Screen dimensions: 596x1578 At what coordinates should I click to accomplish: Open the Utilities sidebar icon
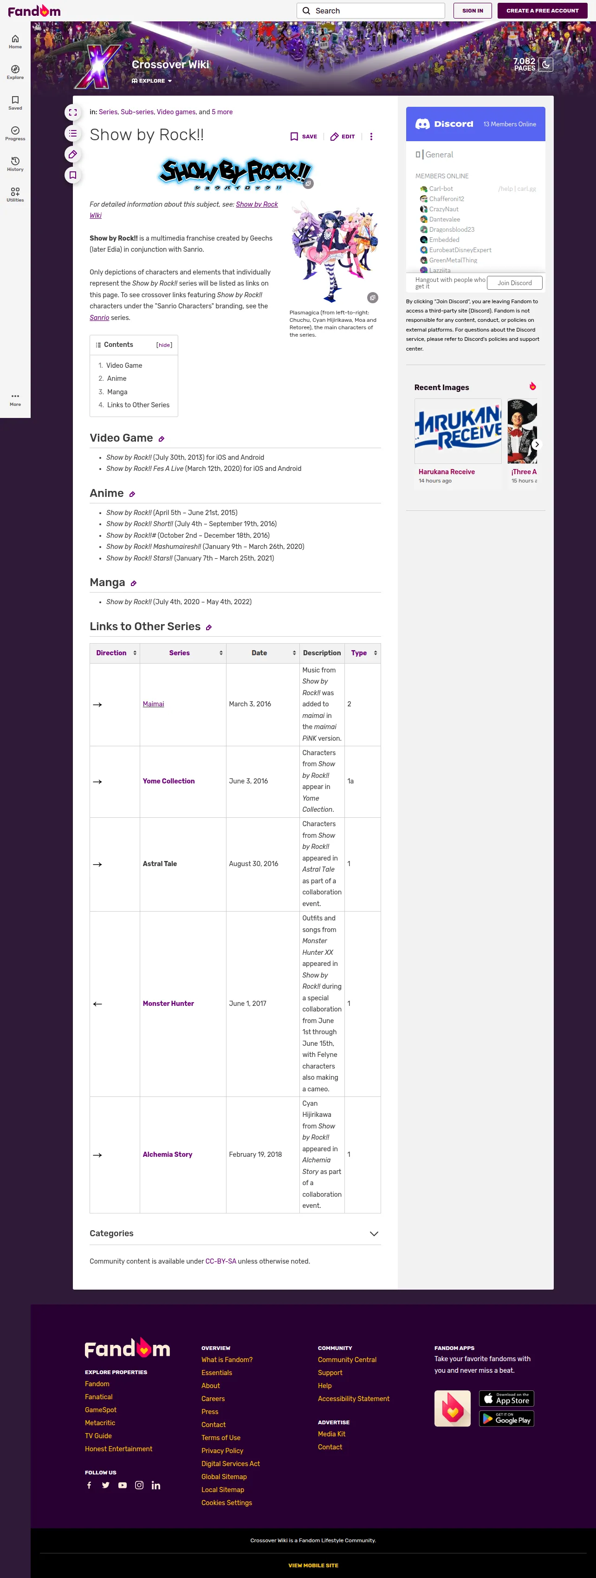point(15,195)
